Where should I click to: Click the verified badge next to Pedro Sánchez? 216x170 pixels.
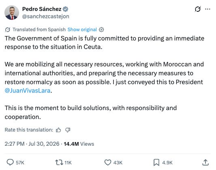point(65,9)
